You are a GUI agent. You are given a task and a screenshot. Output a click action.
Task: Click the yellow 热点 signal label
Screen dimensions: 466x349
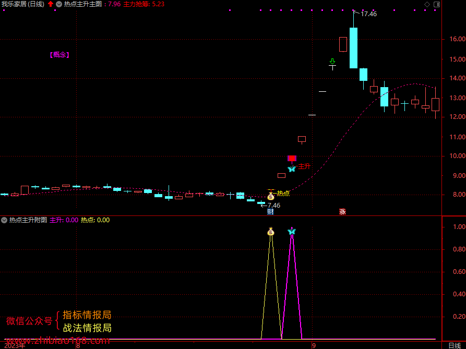pos(283,194)
